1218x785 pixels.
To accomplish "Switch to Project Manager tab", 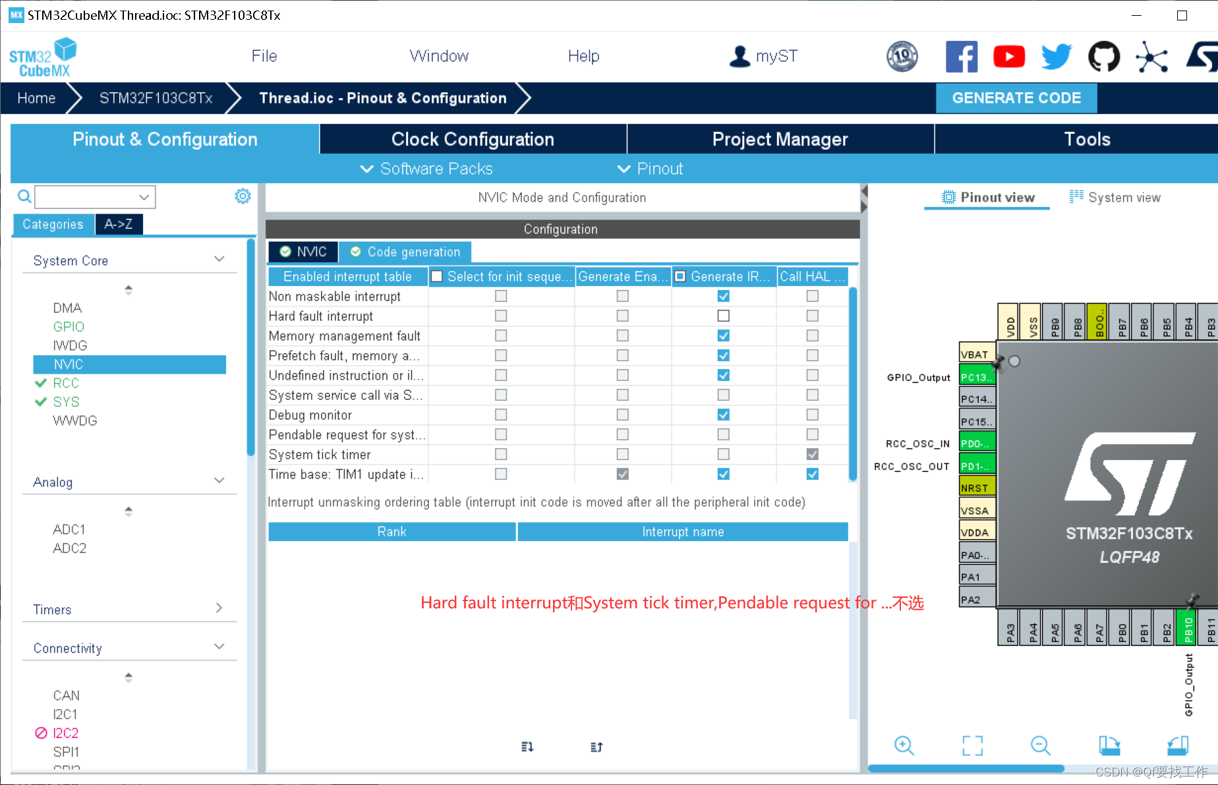I will click(780, 139).
